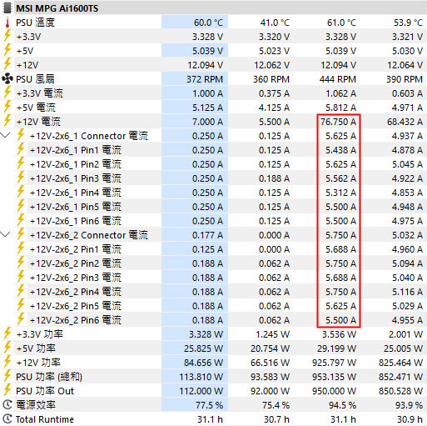Click the lightning icon beside +3.3V 電流
427x426 pixels.
coord(7,93)
